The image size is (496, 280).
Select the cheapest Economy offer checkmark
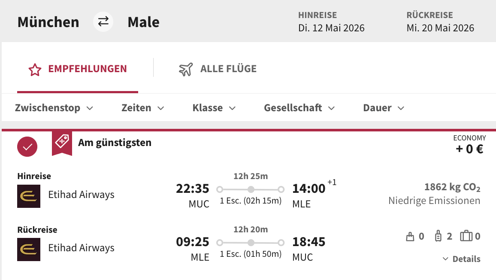pyautogui.click(x=27, y=146)
